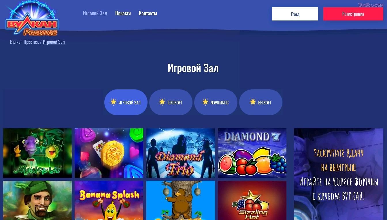Open Игровой Зал in top navigation
This screenshot has width=387, height=220.
pyautogui.click(x=95, y=13)
